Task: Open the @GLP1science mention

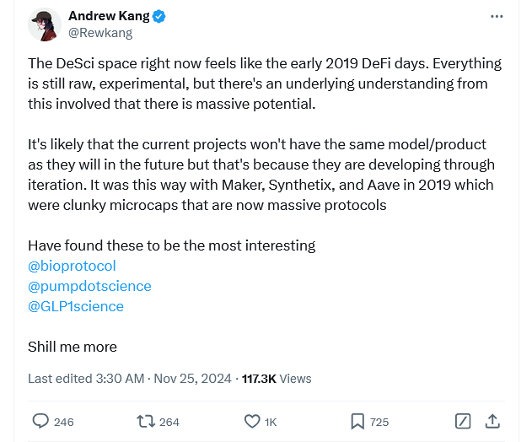Action: (76, 306)
